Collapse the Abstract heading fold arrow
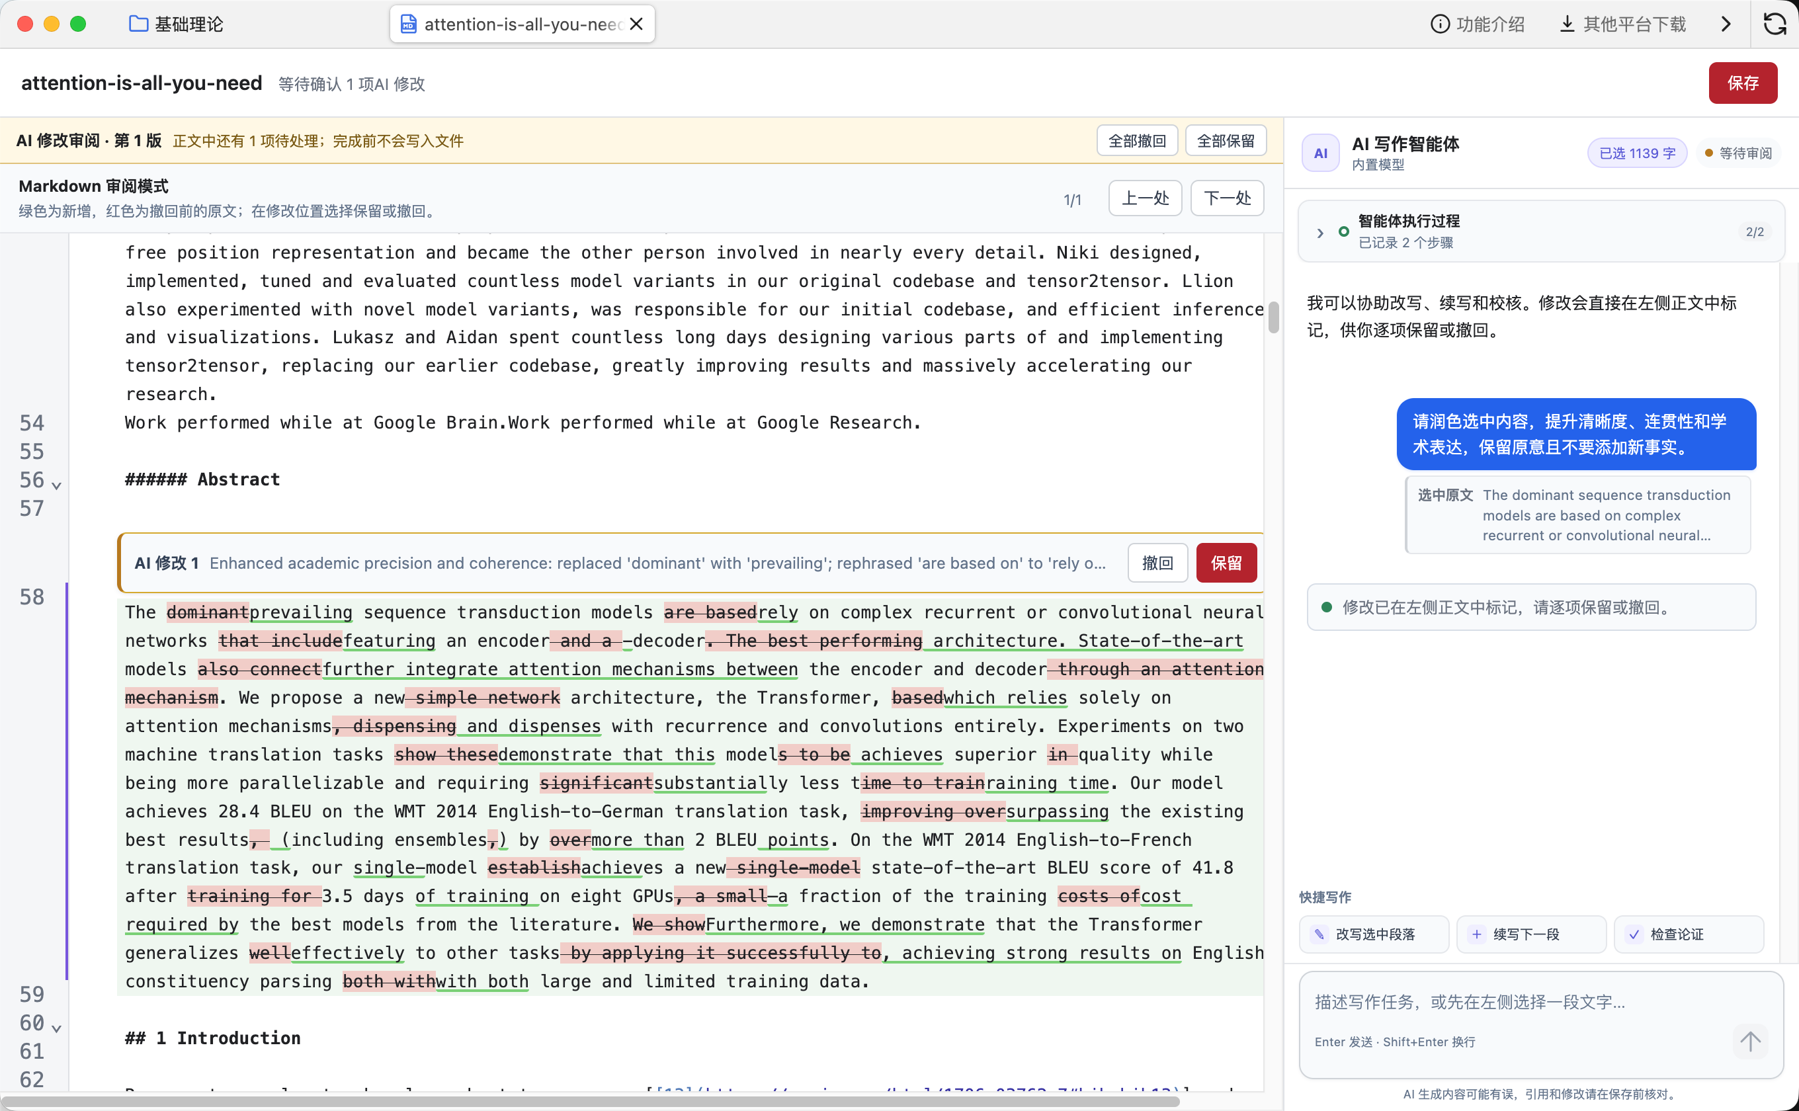The width and height of the screenshot is (1799, 1111). [57, 485]
